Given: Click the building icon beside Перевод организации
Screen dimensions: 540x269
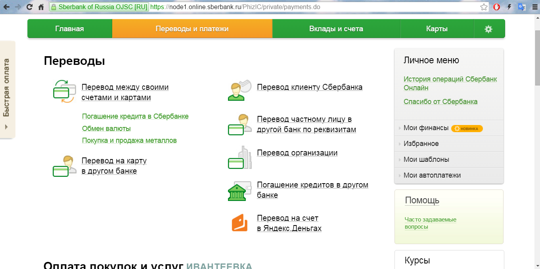Looking at the screenshot, I should click(240, 157).
